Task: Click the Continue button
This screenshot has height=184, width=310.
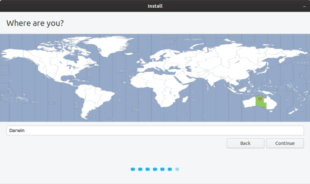Action: pos(285,143)
